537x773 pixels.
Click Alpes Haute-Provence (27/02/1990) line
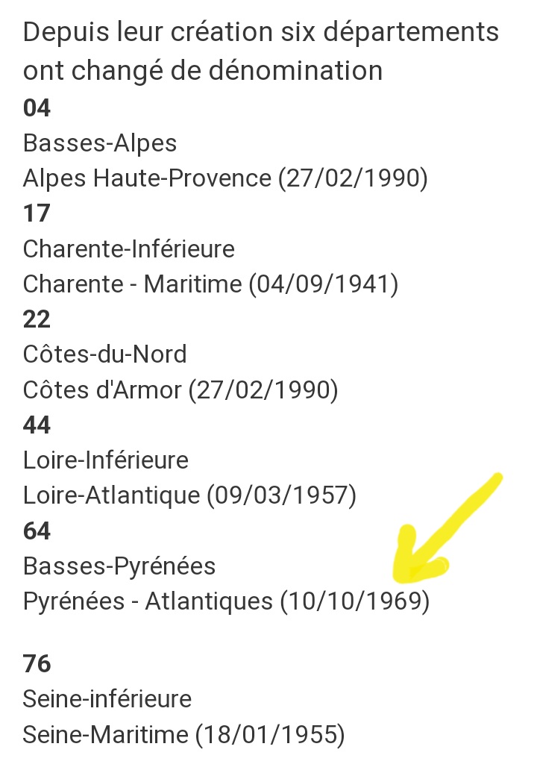[x=225, y=178]
